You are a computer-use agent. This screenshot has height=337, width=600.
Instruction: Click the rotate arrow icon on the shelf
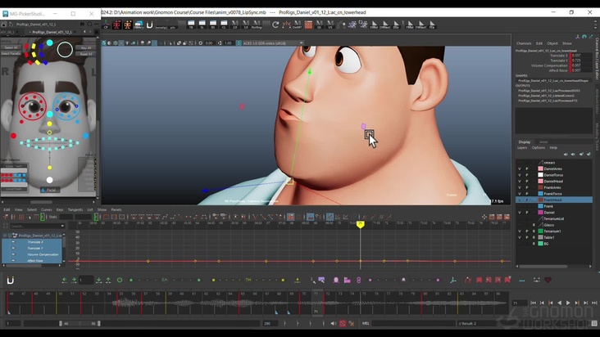pos(275,25)
